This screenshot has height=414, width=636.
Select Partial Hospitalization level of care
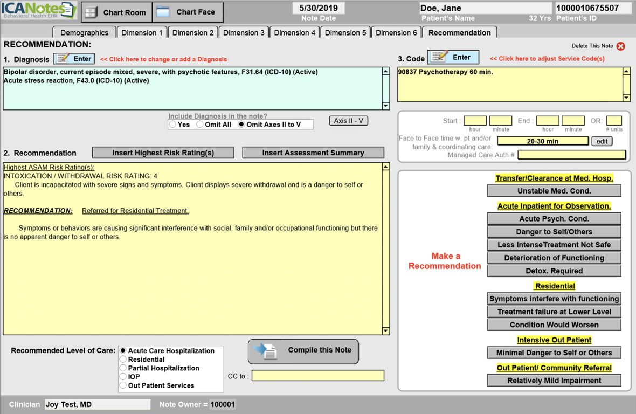pos(123,368)
